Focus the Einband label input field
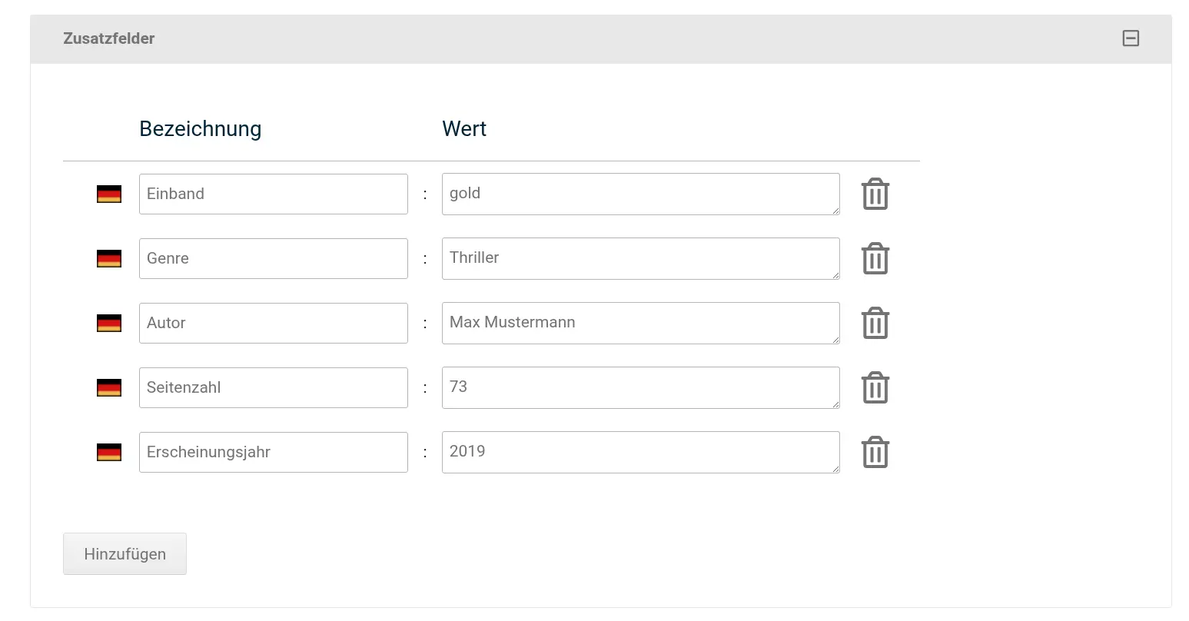The image size is (1189, 621). tap(274, 194)
